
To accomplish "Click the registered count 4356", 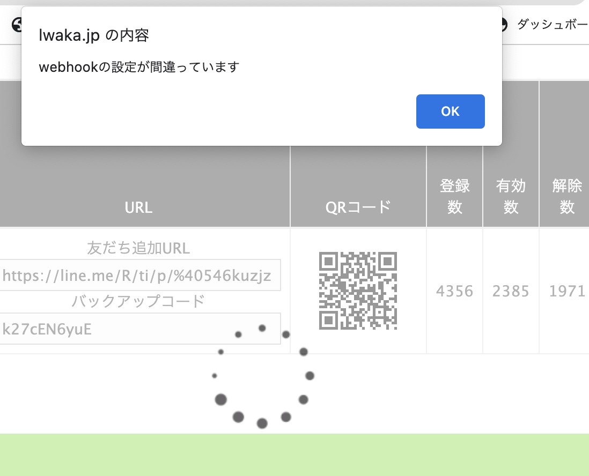I will pyautogui.click(x=454, y=291).
